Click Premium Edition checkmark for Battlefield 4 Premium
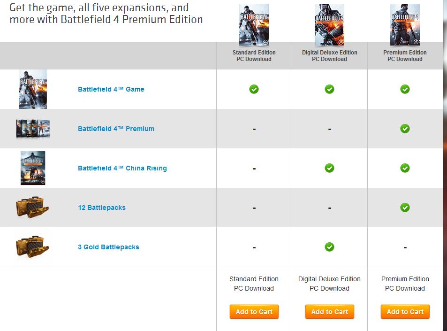The image size is (447, 331). (405, 129)
